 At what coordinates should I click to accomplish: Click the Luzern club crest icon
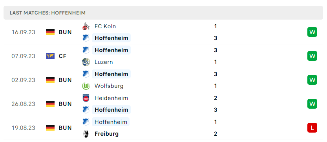pos(86,62)
